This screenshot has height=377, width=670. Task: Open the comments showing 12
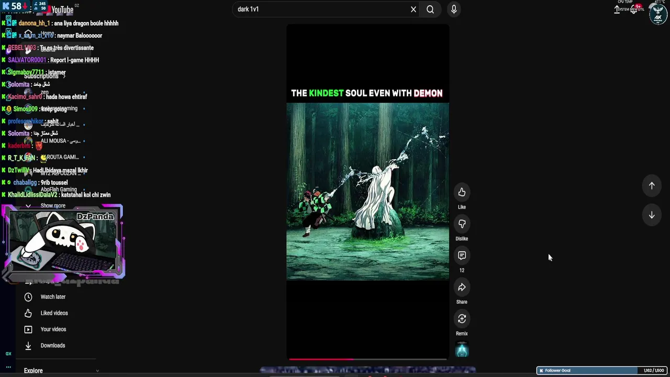coord(462,256)
